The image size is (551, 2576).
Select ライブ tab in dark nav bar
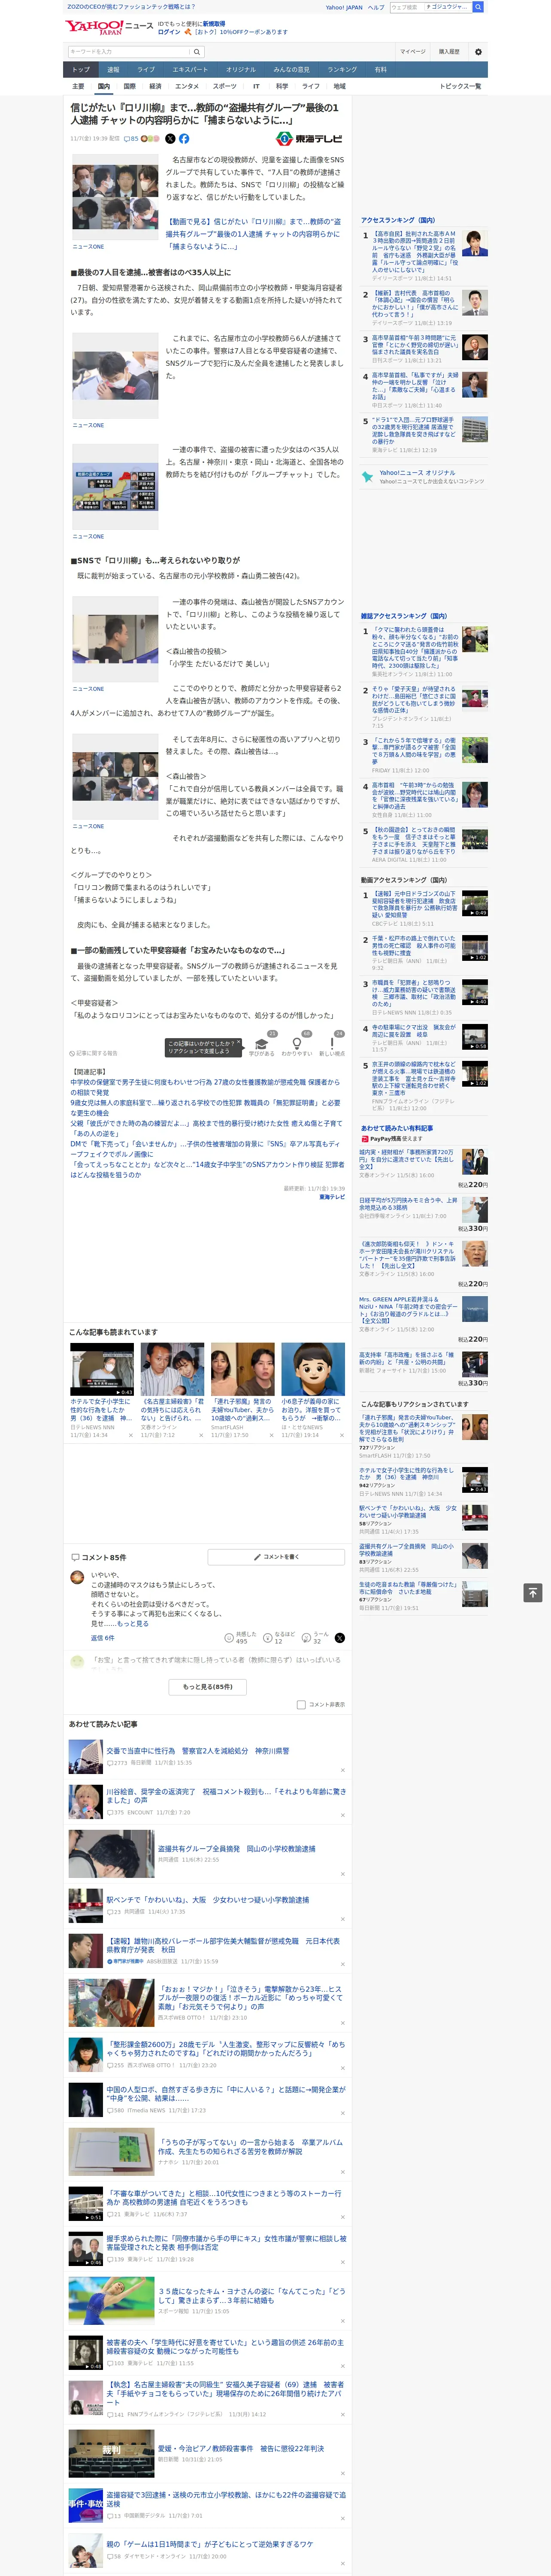click(x=146, y=69)
